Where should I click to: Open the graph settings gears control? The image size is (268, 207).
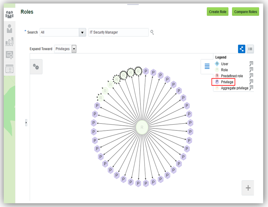[x=36, y=67]
